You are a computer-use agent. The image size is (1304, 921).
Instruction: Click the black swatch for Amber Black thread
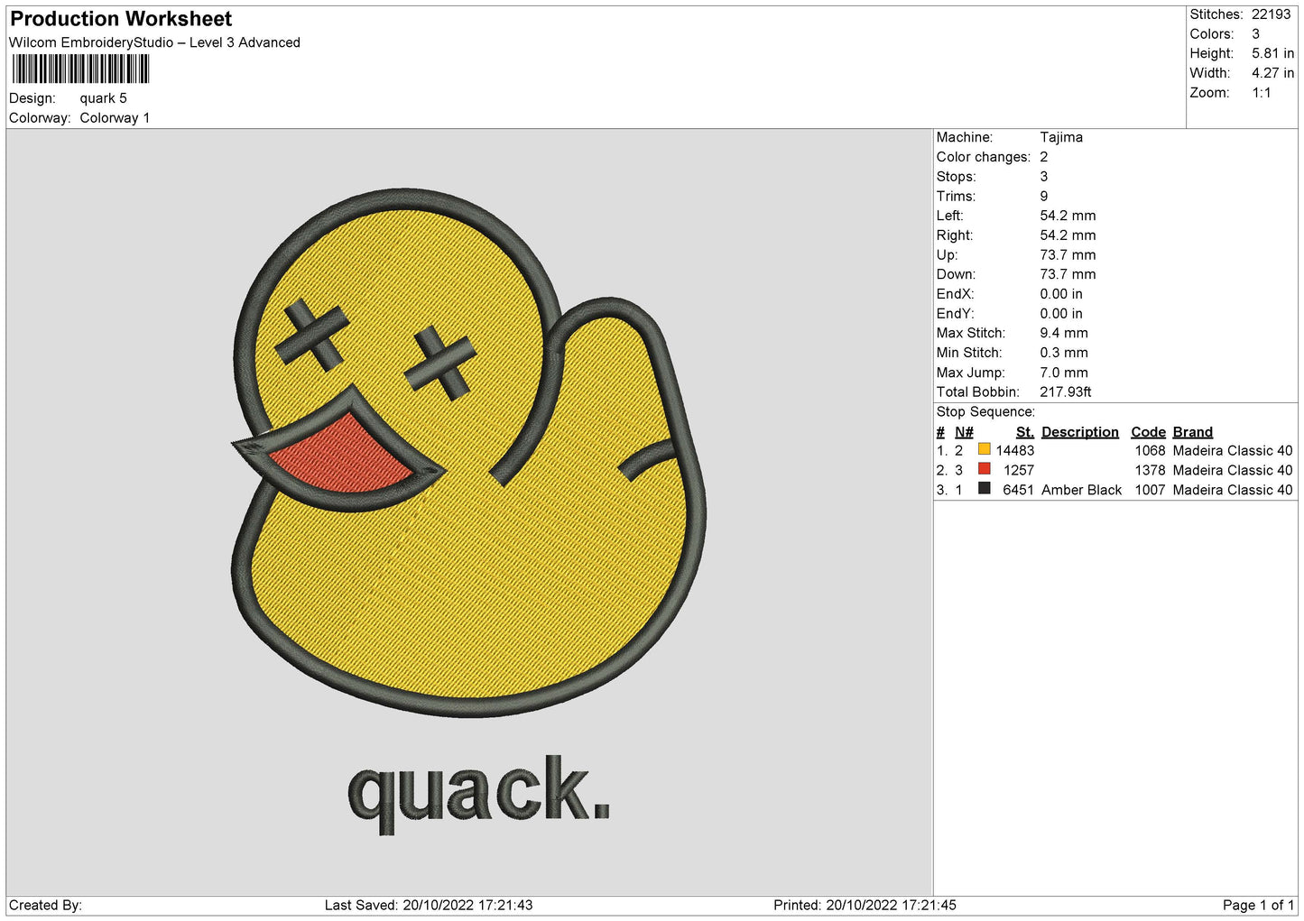(x=984, y=488)
